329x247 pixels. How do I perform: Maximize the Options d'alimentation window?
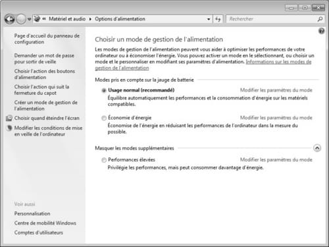click(305, 8)
